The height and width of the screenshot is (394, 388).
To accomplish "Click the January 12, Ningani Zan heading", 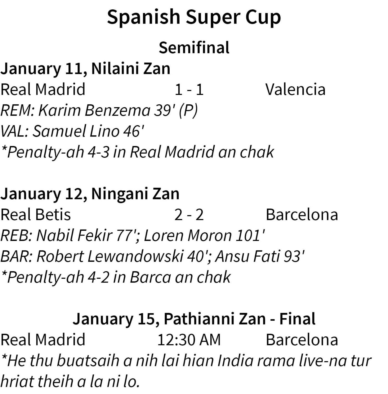I will [90, 194].
